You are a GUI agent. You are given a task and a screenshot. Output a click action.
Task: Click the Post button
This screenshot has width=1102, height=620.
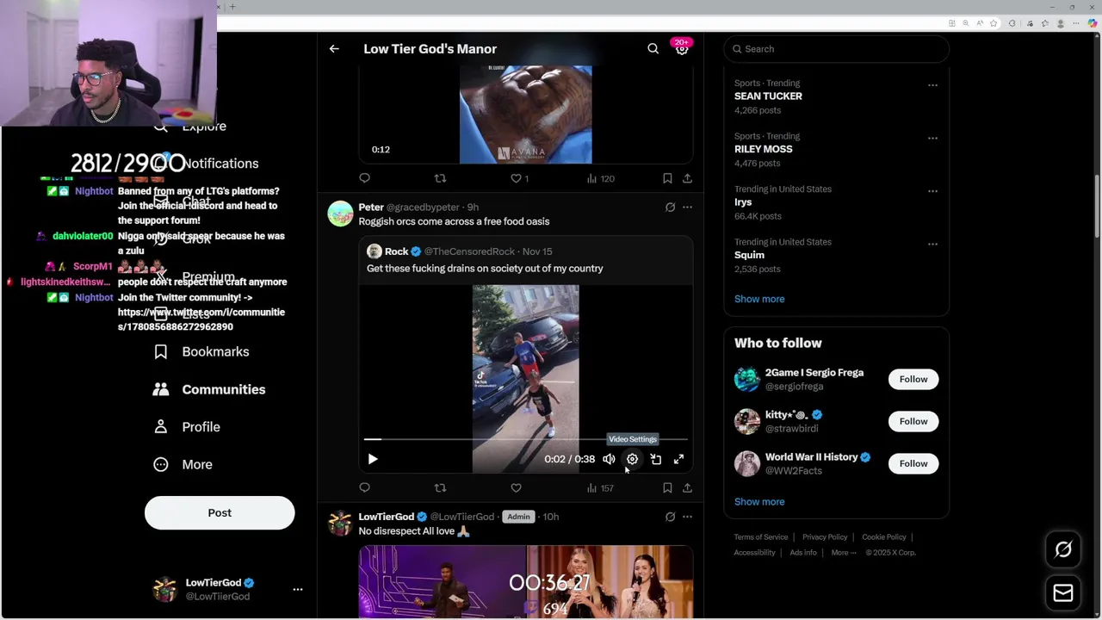pyautogui.click(x=220, y=513)
